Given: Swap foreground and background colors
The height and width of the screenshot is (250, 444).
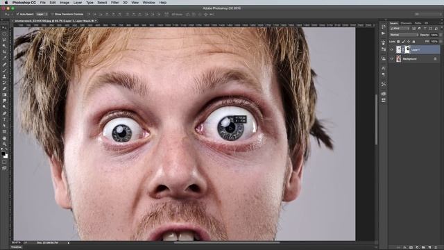Looking at the screenshot, I should pyautogui.click(x=6, y=150).
